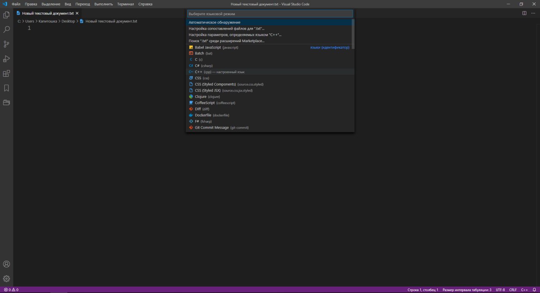Open the Выполнить menu
The width and height of the screenshot is (540, 293).
[103, 4]
